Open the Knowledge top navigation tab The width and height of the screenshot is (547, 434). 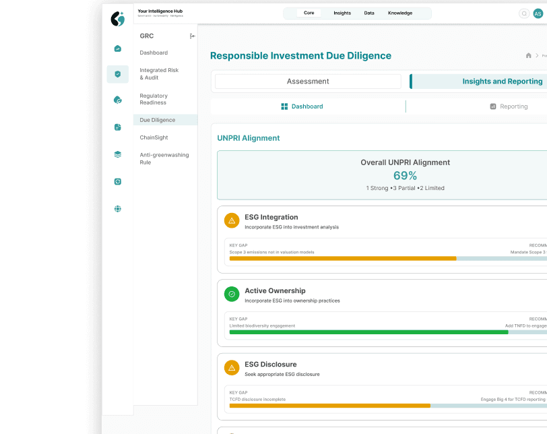(x=400, y=13)
